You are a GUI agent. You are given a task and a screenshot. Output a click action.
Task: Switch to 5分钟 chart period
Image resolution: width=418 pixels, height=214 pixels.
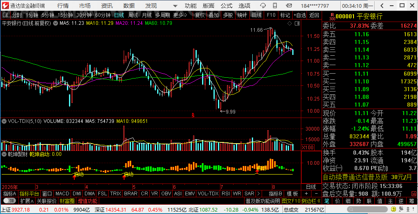click(x=48, y=15)
